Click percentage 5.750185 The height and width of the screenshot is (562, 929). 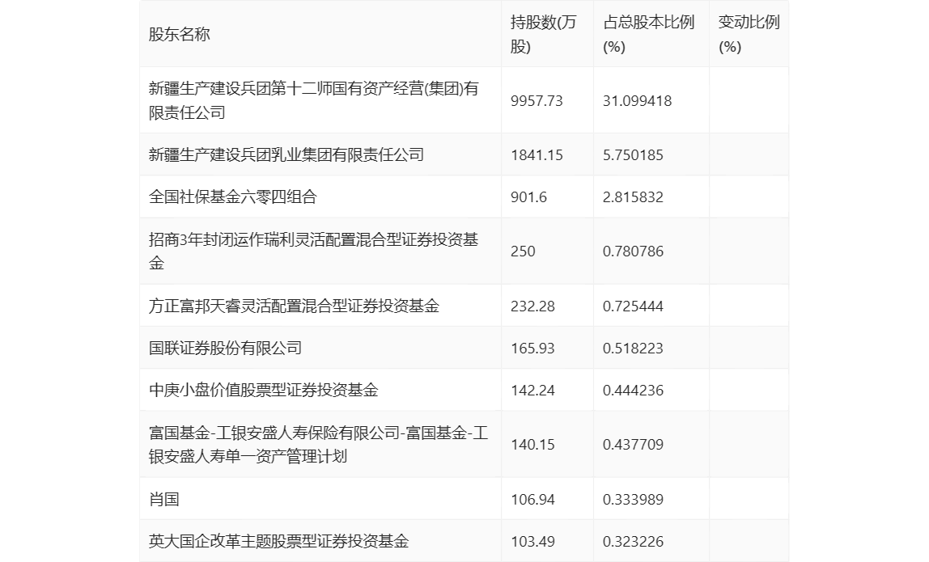click(x=633, y=155)
